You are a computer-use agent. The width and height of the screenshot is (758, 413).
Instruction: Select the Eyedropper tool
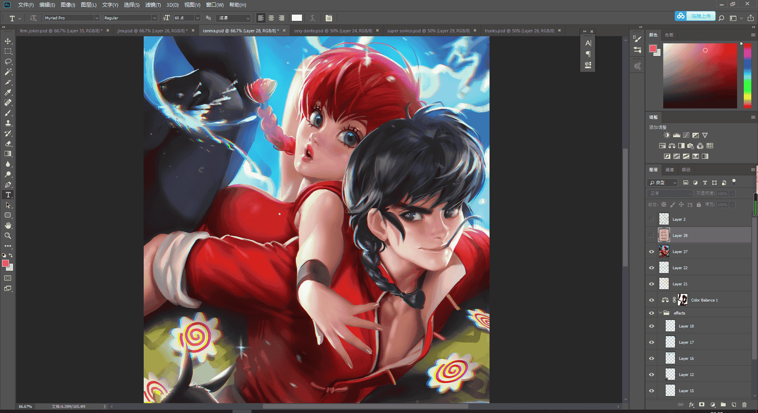pyautogui.click(x=8, y=93)
